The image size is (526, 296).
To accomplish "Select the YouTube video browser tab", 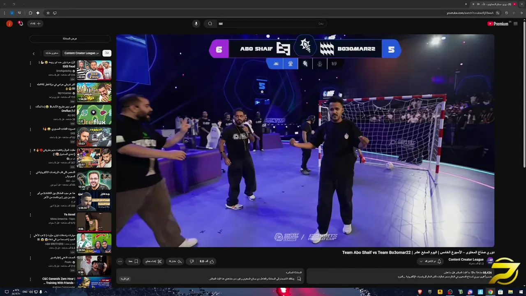I will pos(493,4).
